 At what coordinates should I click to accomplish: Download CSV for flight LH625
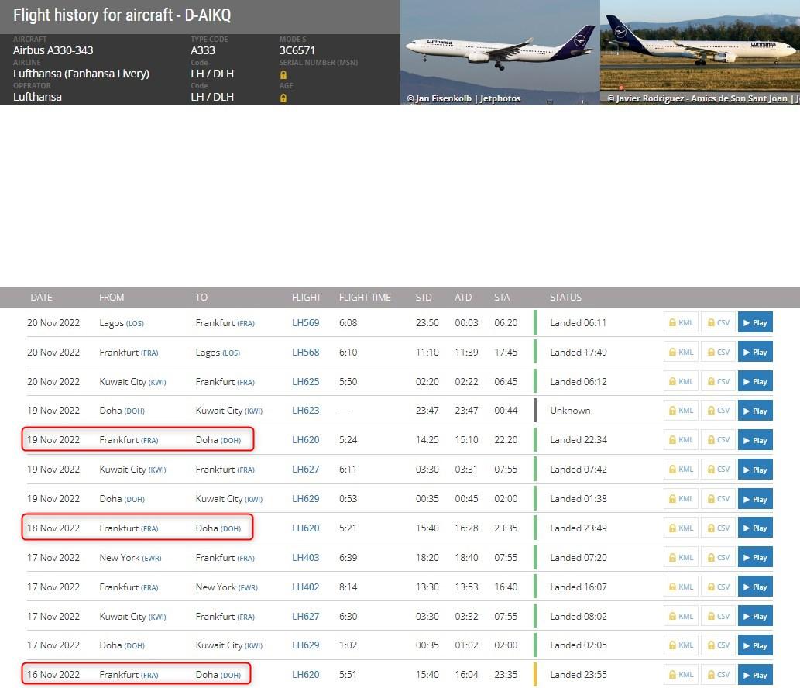pos(719,381)
